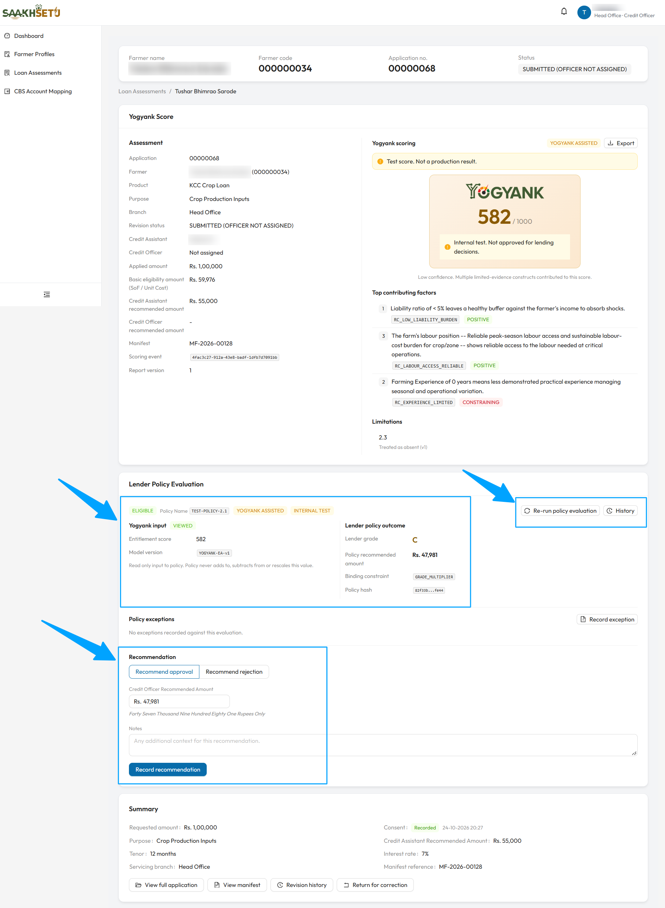Screen dimensions: 665x908
Task: Click the RC_LOW_LIABILITY_BURDEN code tag
Action: coord(425,320)
